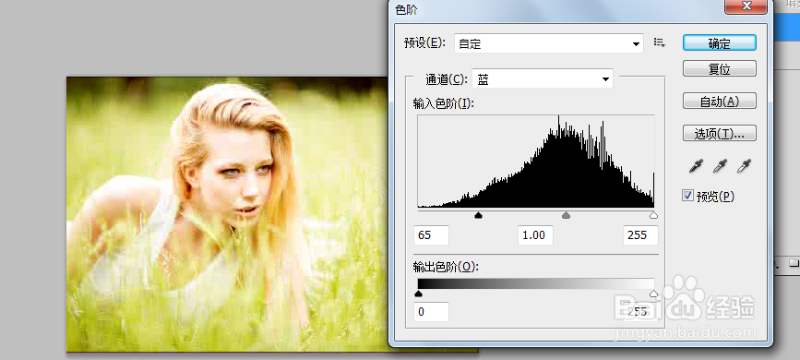Viewport: 800px width, 360px height.
Task: Click the blue channel histogram
Action: pyautogui.click(x=536, y=161)
